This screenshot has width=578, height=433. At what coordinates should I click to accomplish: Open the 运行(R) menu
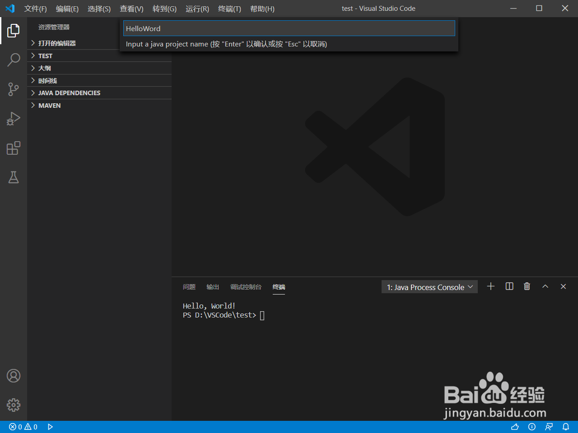(197, 9)
